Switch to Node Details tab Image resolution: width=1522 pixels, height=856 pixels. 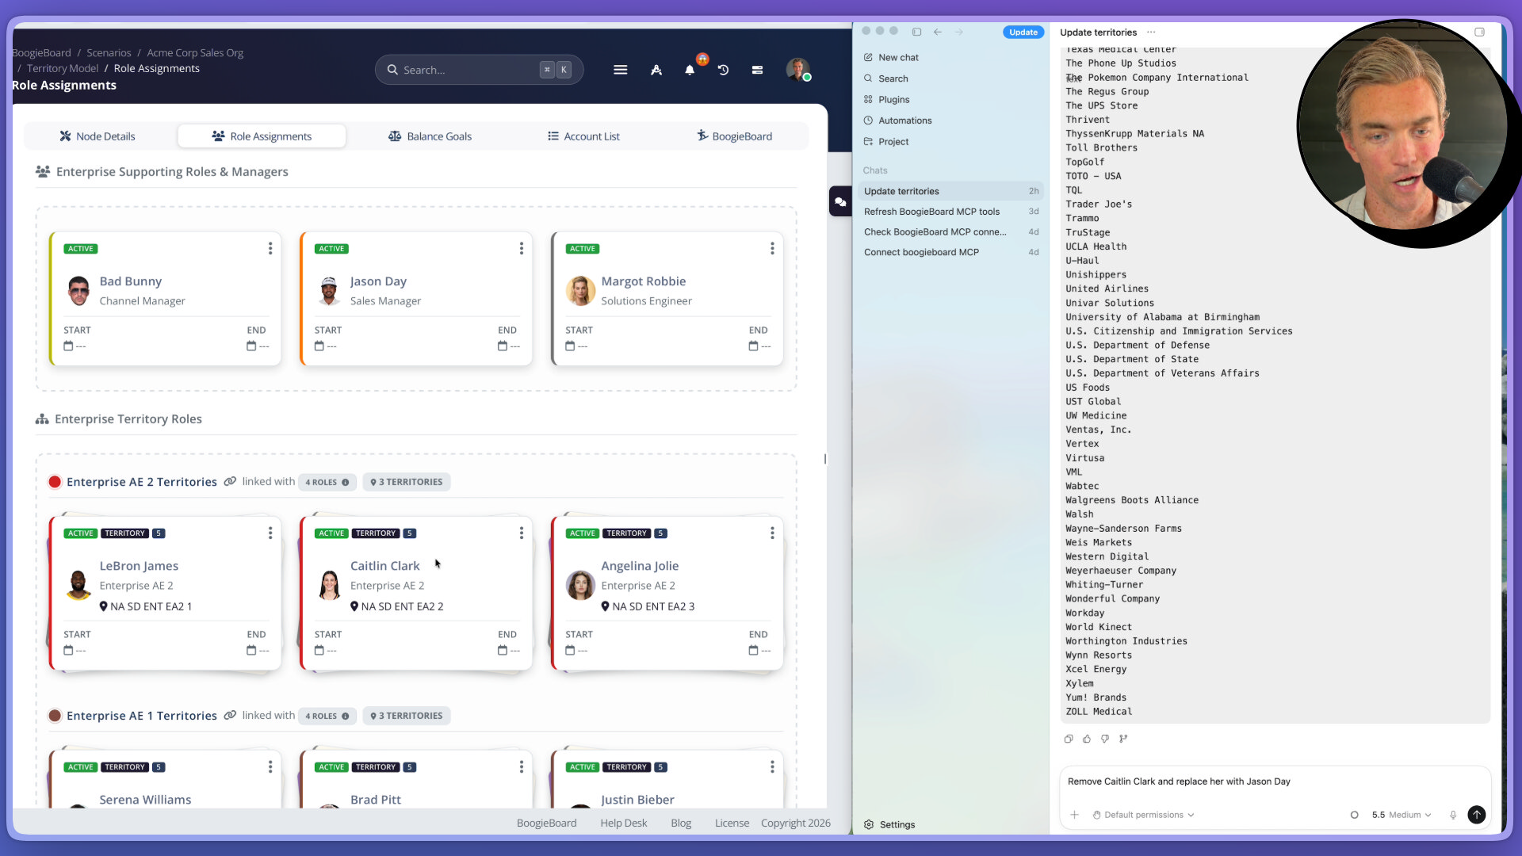click(98, 136)
